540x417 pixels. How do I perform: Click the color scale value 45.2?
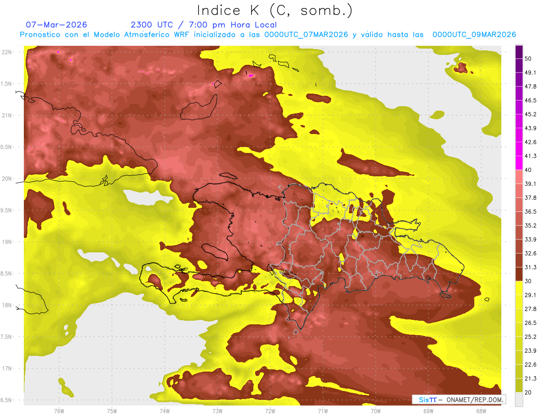(530, 114)
